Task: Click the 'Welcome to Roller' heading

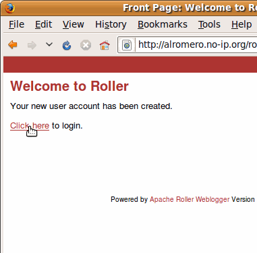Action: (x=69, y=86)
